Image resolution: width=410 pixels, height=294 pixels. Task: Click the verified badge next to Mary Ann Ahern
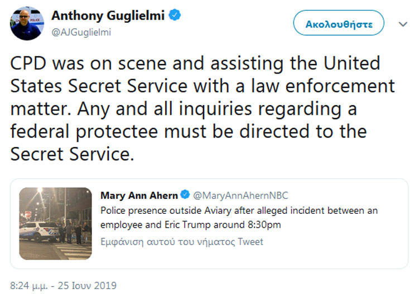point(186,195)
